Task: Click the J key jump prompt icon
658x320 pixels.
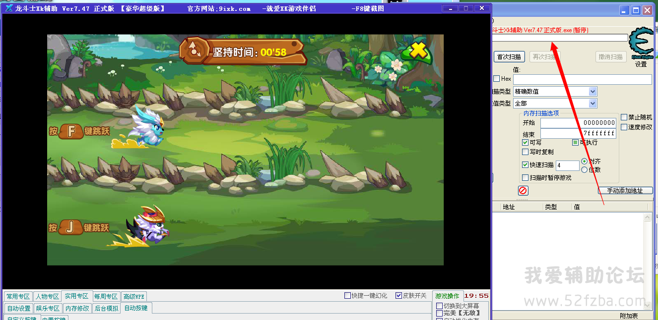Action: click(71, 227)
